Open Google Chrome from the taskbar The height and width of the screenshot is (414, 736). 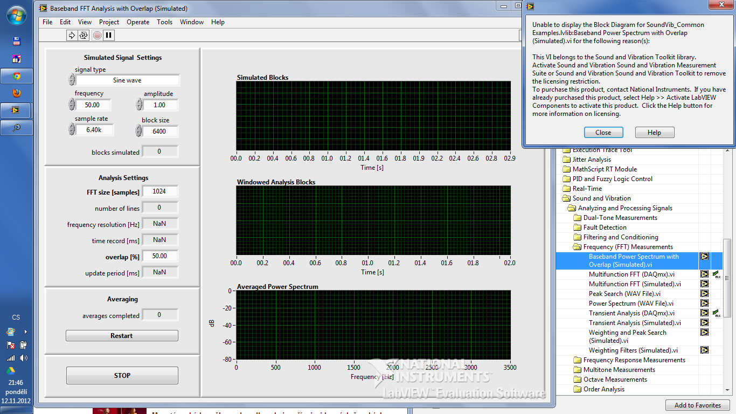coord(17,76)
